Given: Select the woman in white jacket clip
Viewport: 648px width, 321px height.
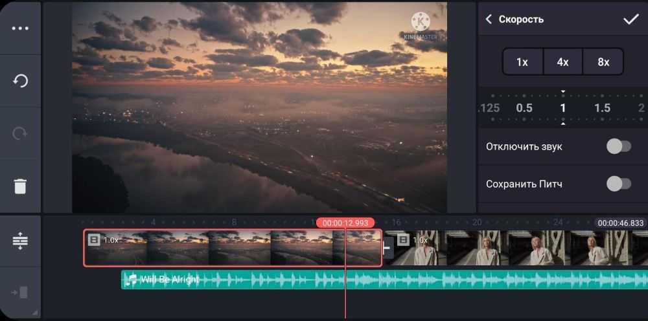Looking at the screenshot, I should coord(518,249).
